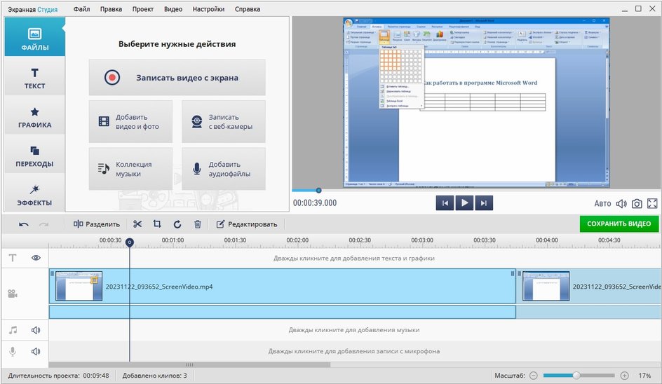Take a snapshot with camera icon

[637, 204]
